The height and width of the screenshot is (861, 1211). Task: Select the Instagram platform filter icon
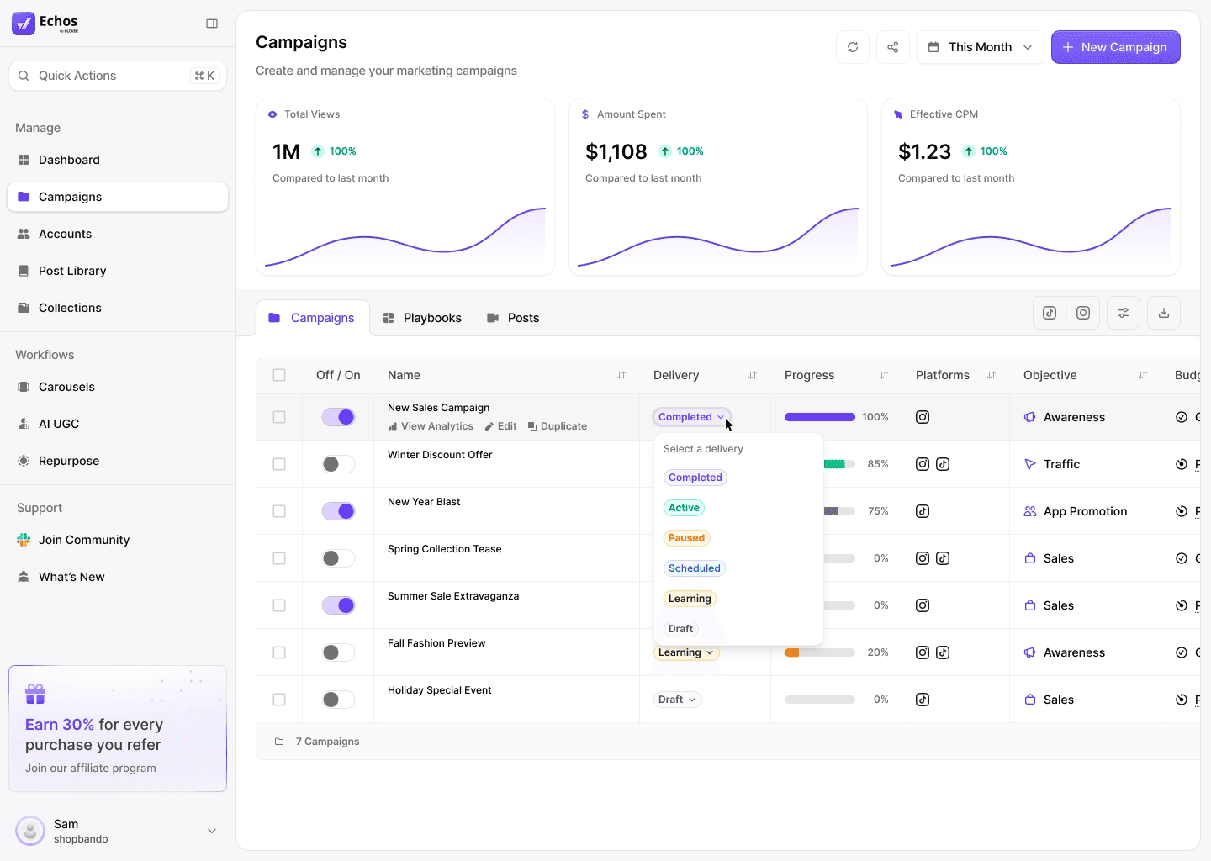(1082, 312)
